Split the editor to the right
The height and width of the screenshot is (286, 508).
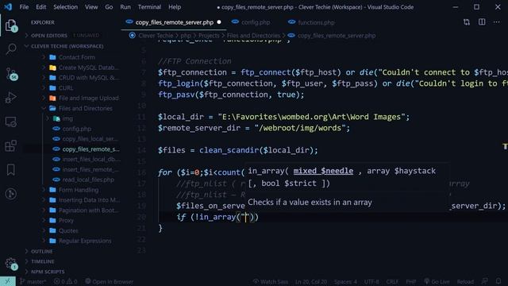click(x=482, y=22)
